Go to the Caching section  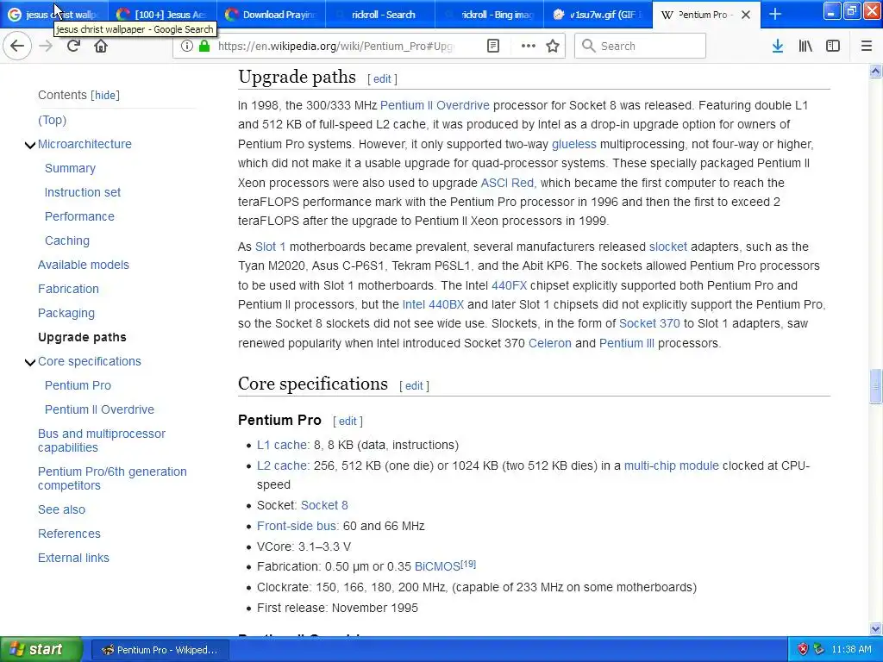pos(67,241)
